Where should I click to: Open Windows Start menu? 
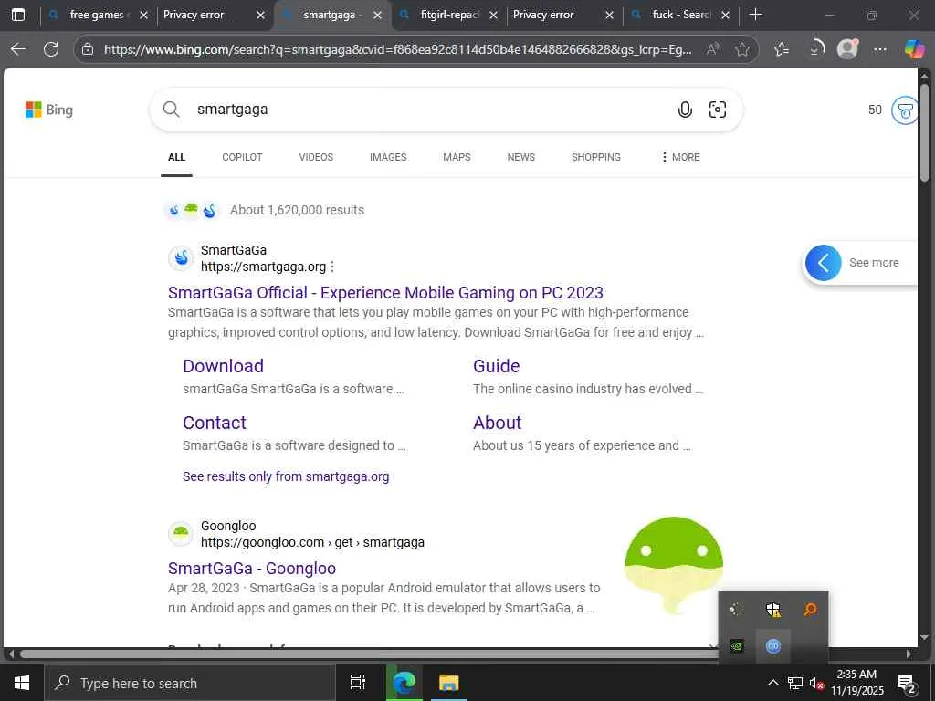(x=22, y=683)
